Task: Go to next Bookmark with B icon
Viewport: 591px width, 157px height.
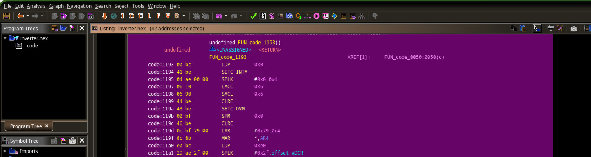Action: pyautogui.click(x=177, y=16)
